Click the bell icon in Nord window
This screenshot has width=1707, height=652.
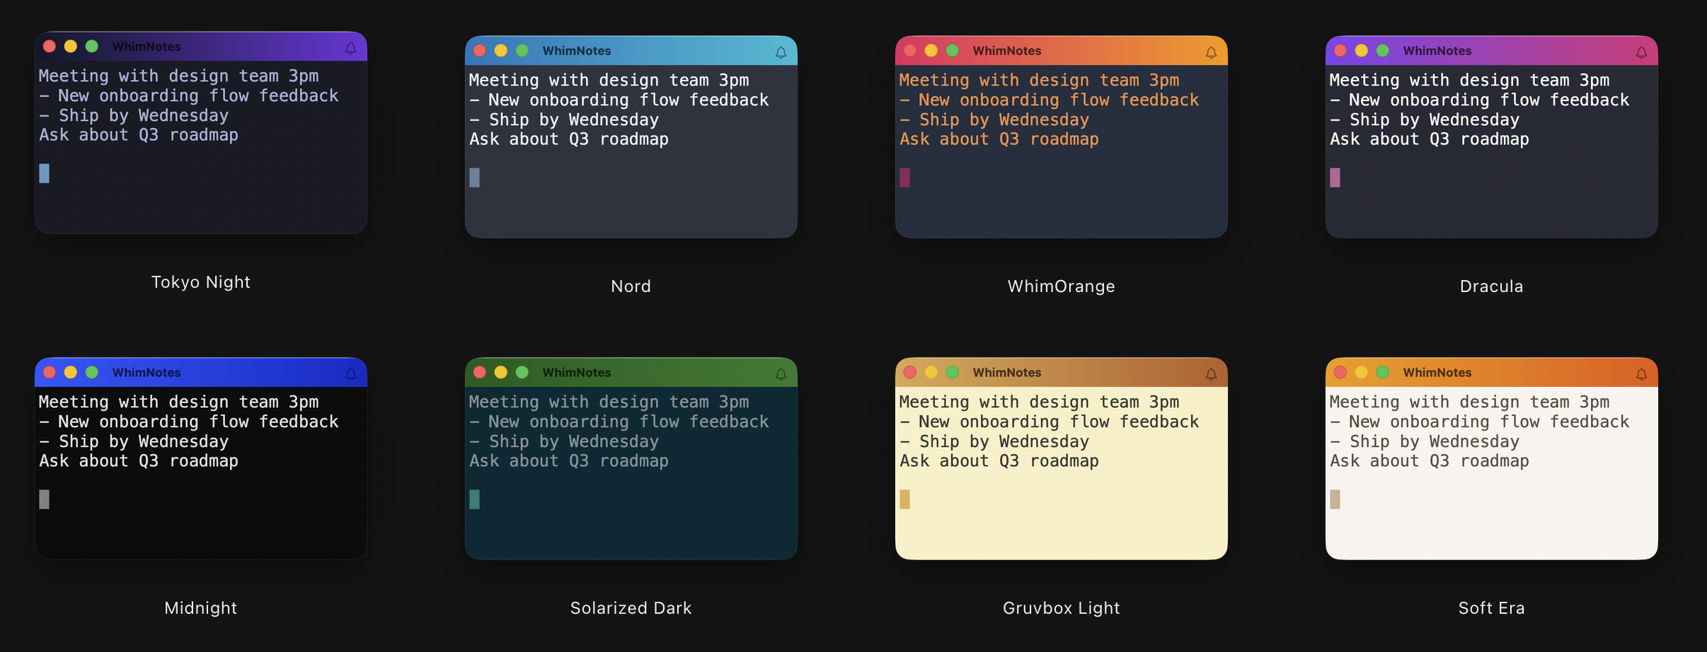[x=781, y=52]
